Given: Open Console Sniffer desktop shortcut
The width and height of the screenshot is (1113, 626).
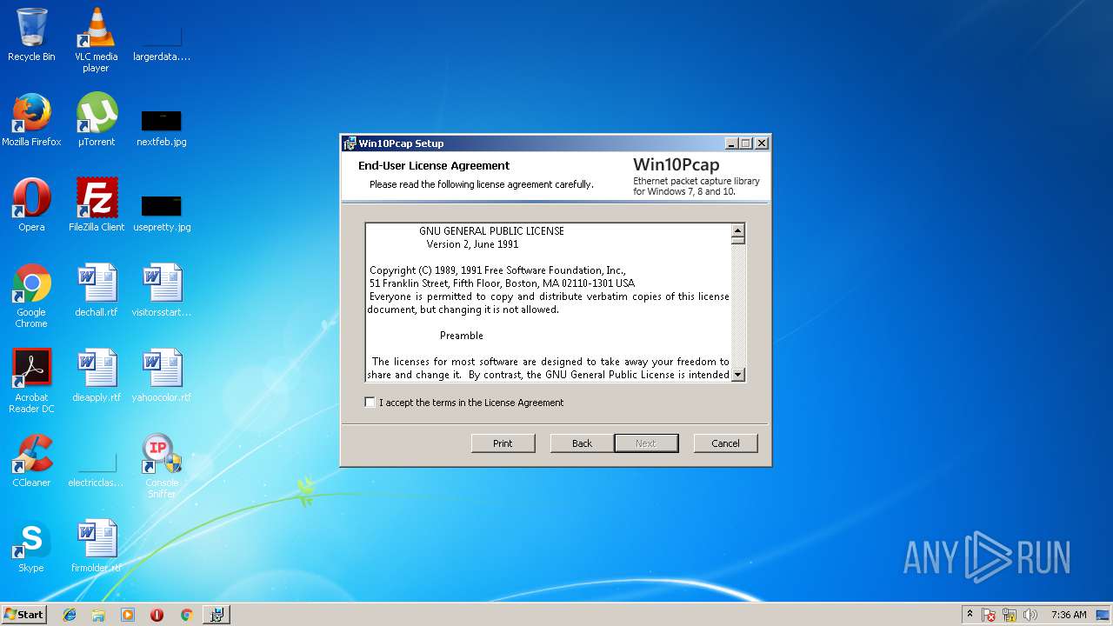Looking at the screenshot, I should click(x=161, y=466).
